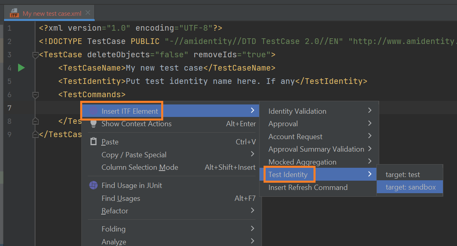The height and width of the screenshot is (246, 457).
Task: Click the arrow beside Folding
Action: click(x=252, y=228)
